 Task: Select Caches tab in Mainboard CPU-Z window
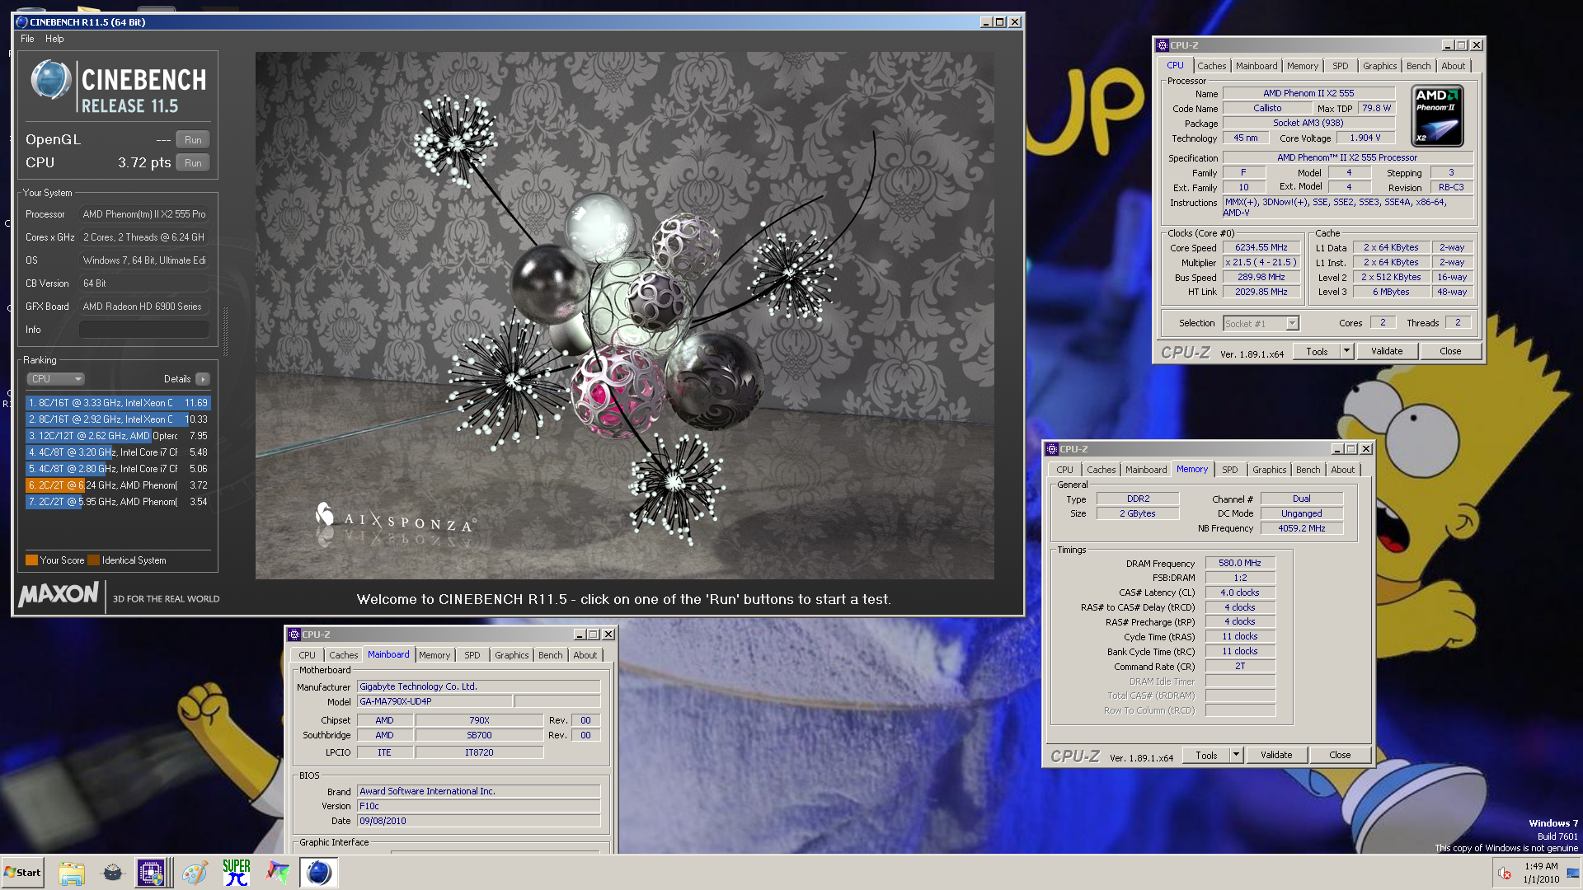point(343,655)
